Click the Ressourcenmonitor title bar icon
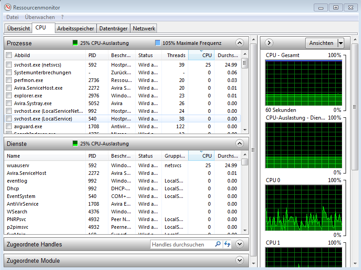The width and height of the screenshot is (361, 270). 8,7
